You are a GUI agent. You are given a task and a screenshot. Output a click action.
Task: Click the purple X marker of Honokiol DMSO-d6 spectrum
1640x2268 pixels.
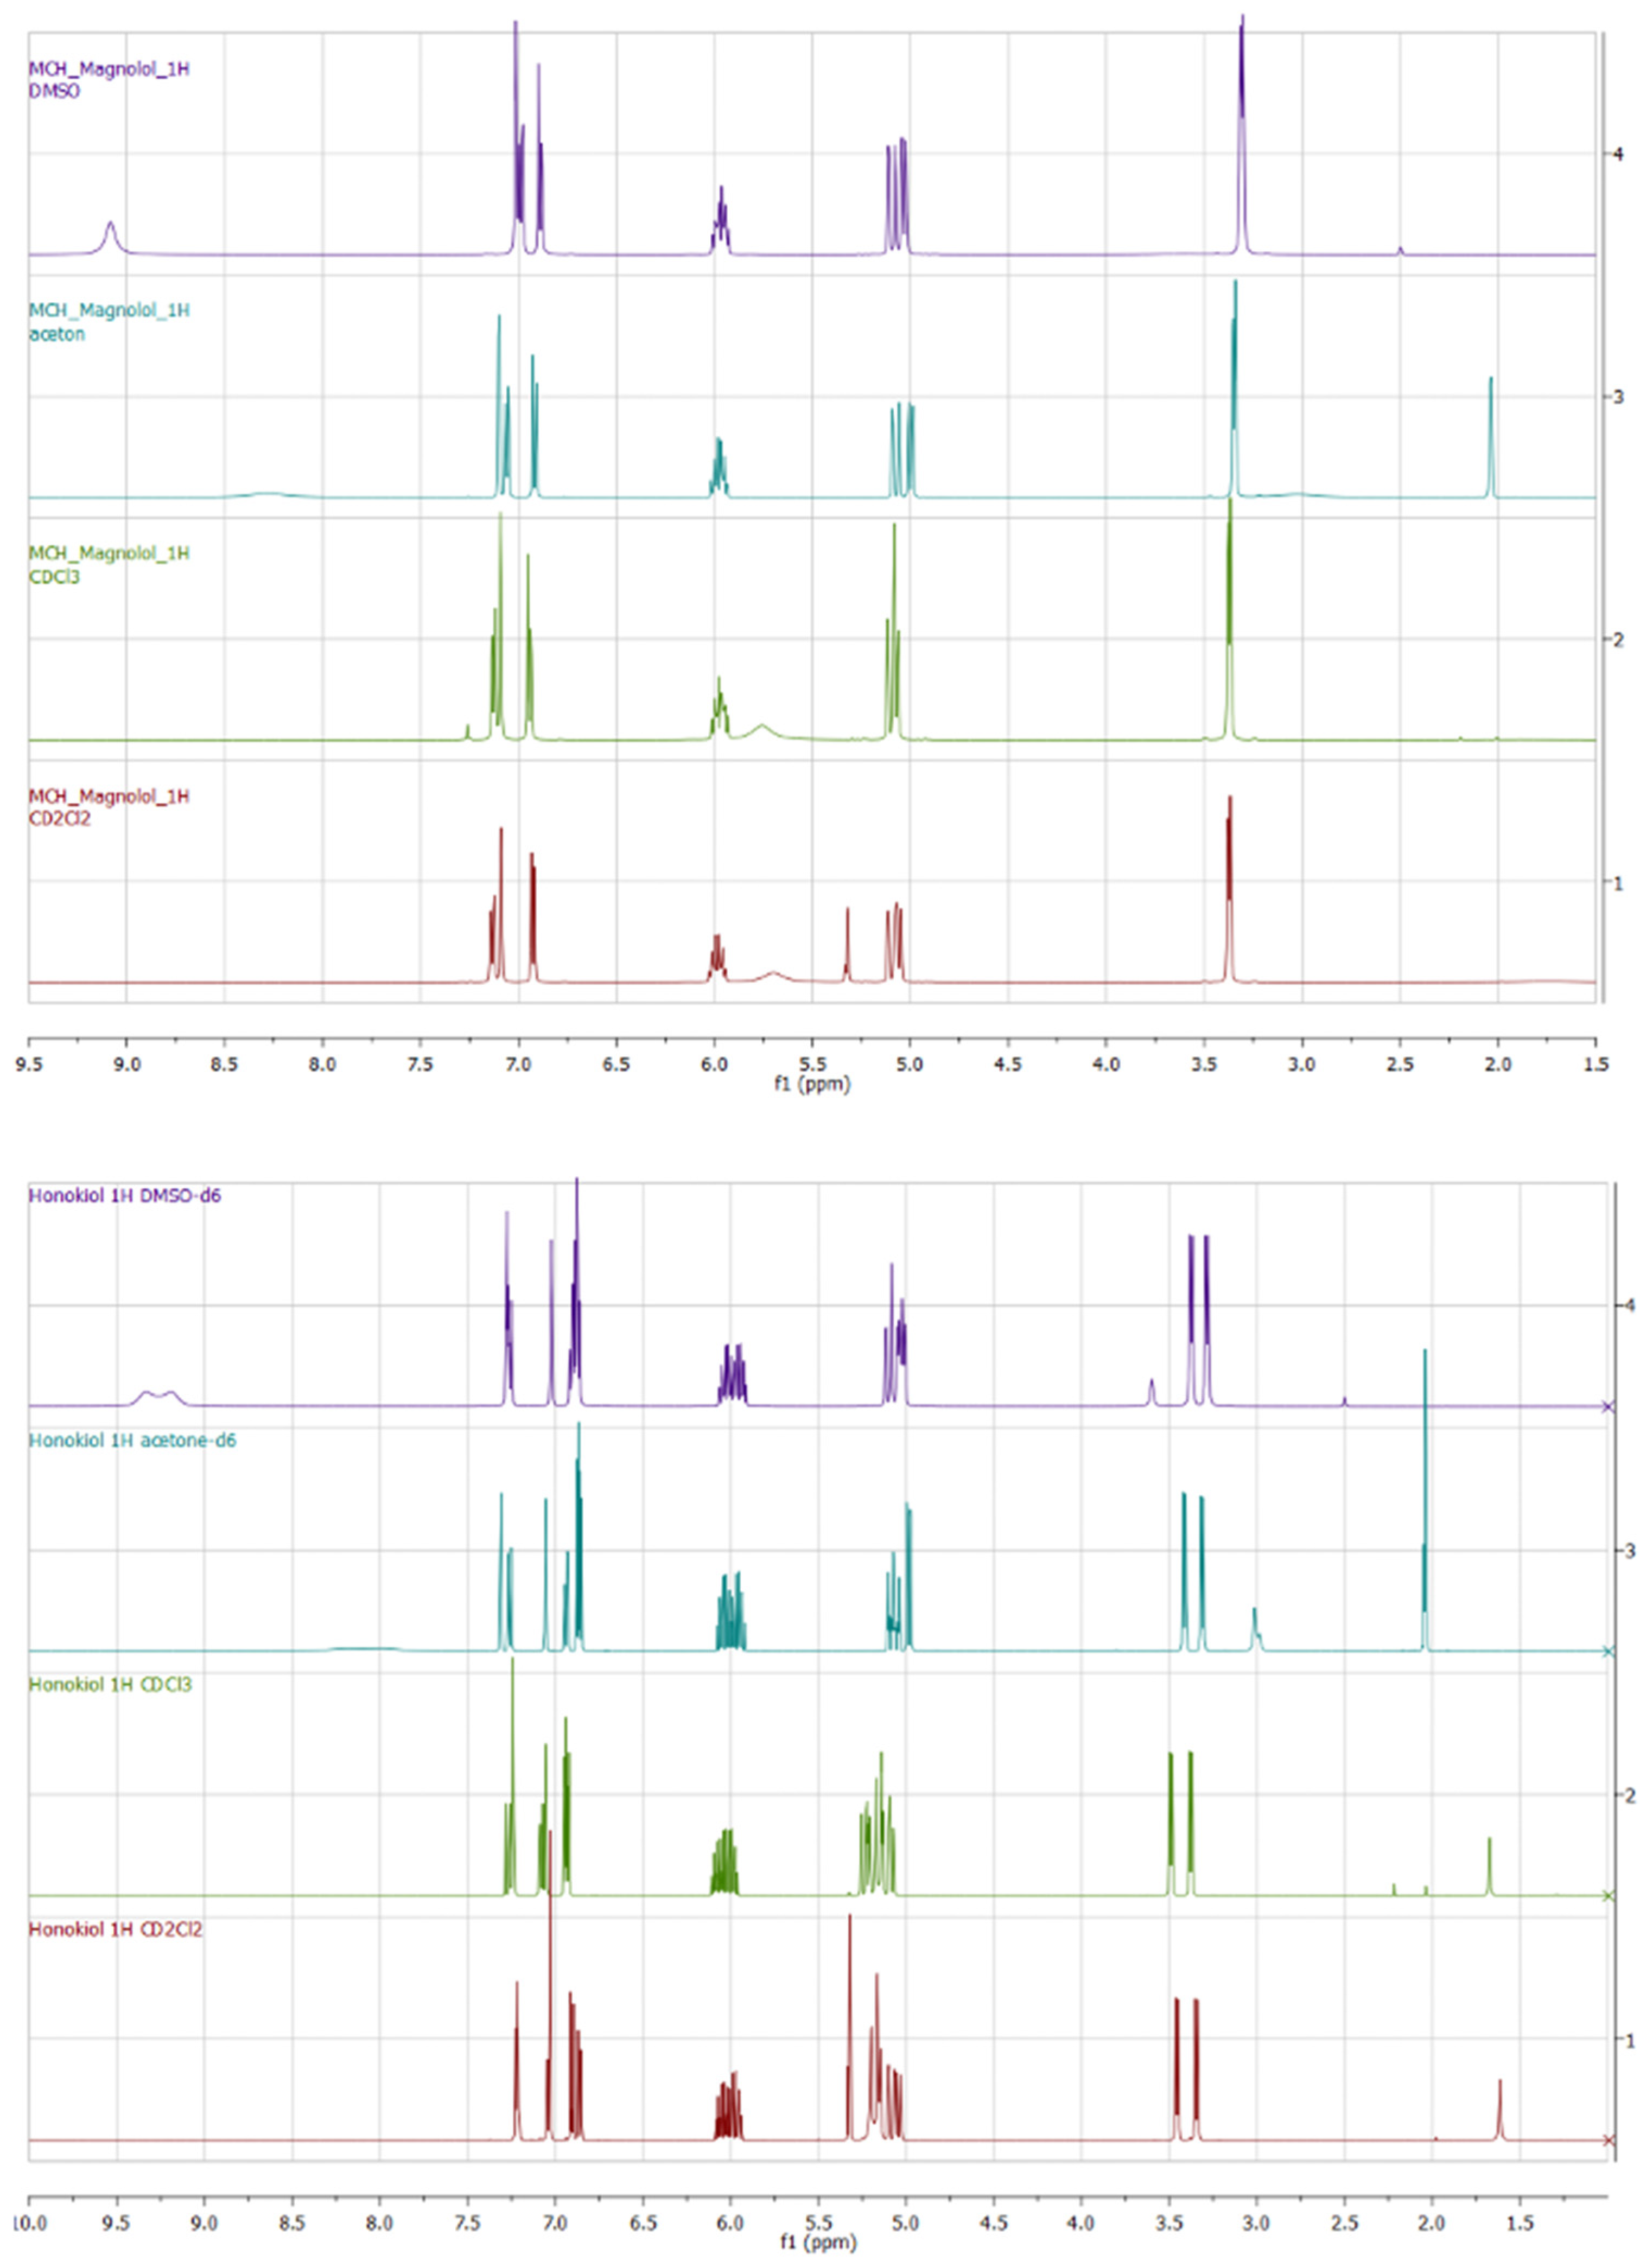click(1608, 1407)
